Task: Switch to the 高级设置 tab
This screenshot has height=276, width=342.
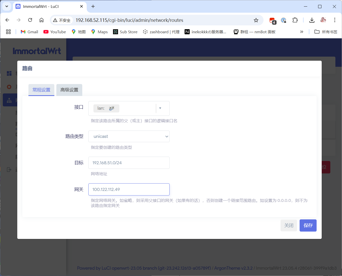Action: pos(69,90)
